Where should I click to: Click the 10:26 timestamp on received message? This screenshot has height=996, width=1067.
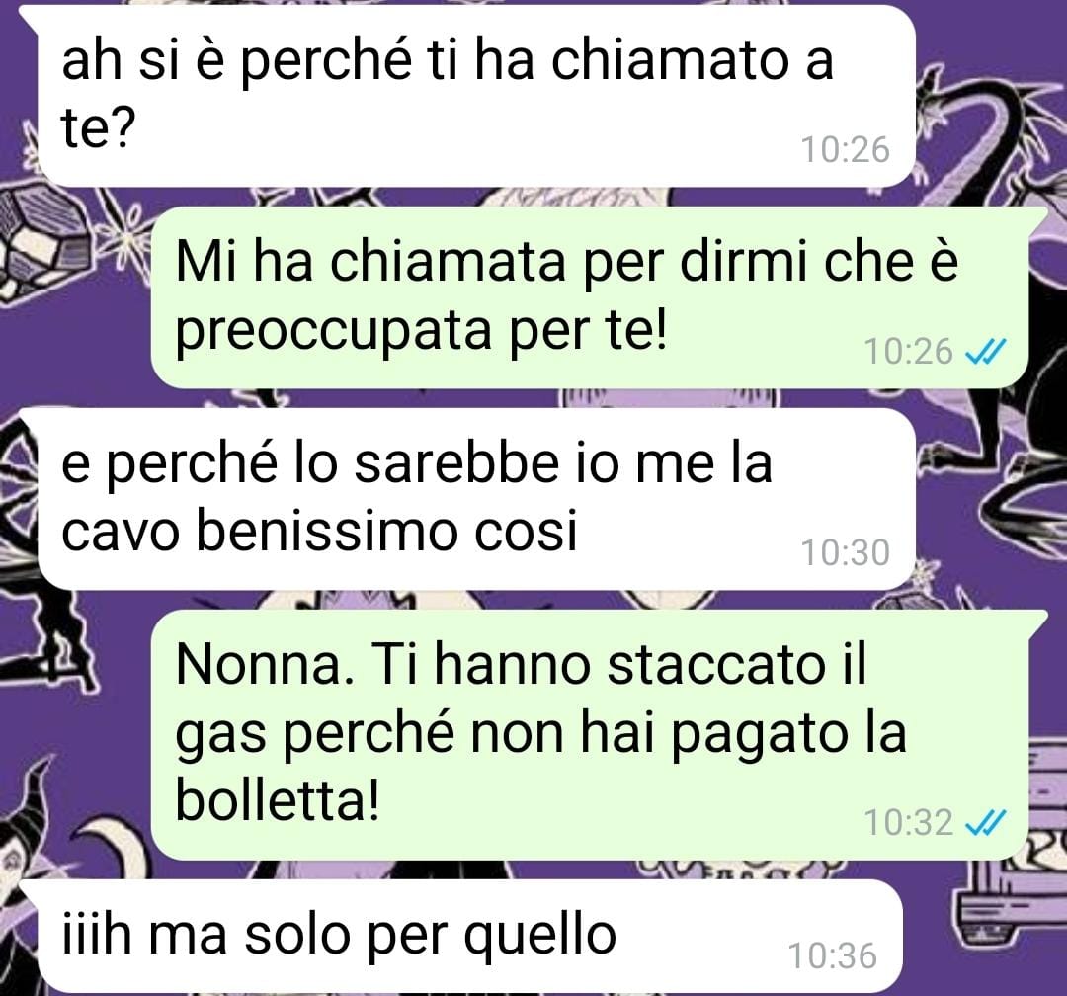click(x=845, y=150)
